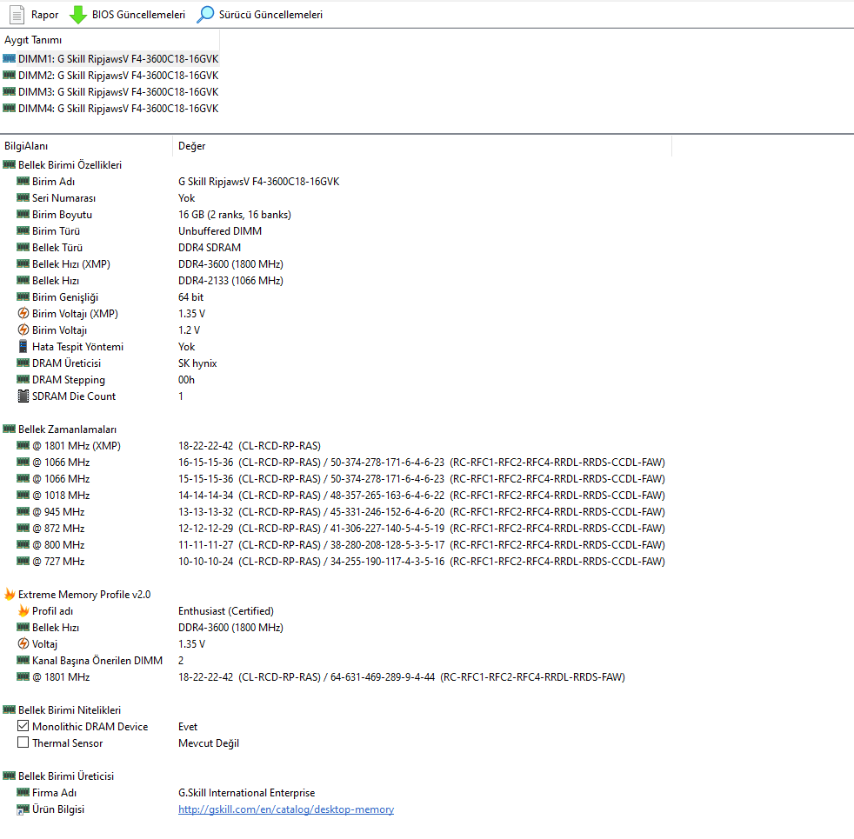Click the value Enthusiast (Certified)
The width and height of the screenshot is (854, 839).
coord(226,611)
